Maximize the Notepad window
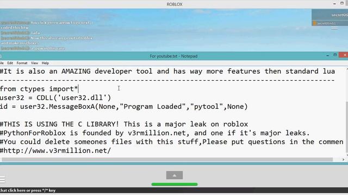Image resolution: width=348 pixels, height=195 pixels. (x=335, y=55)
